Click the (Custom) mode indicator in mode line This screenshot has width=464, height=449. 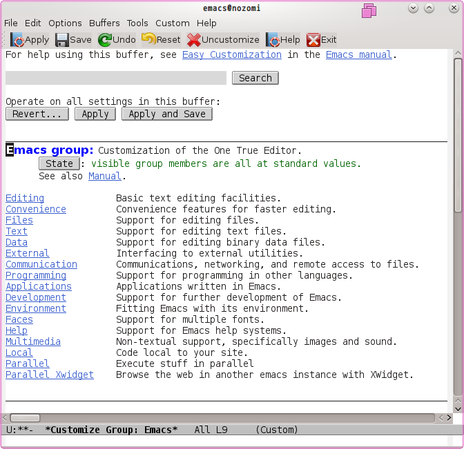click(x=277, y=430)
